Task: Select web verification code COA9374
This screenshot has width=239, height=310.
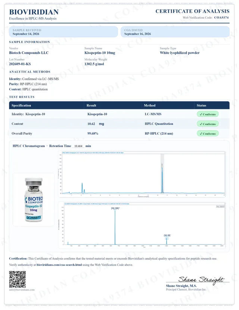Action: (x=221, y=17)
